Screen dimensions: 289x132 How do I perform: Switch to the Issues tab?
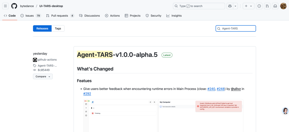click(x=31, y=16)
